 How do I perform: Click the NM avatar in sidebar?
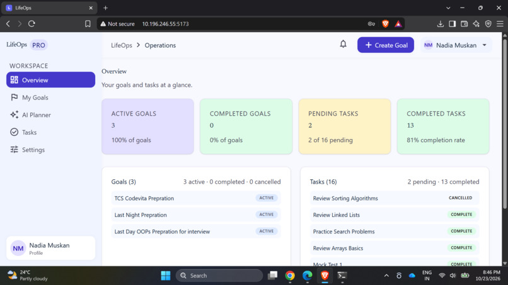pyautogui.click(x=18, y=249)
